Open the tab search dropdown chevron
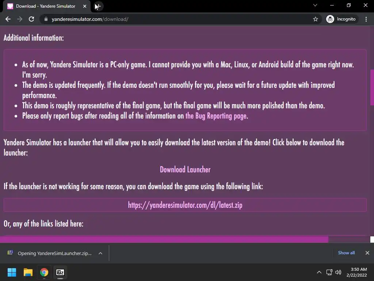Image resolution: width=374 pixels, height=281 pixels. [315, 5]
